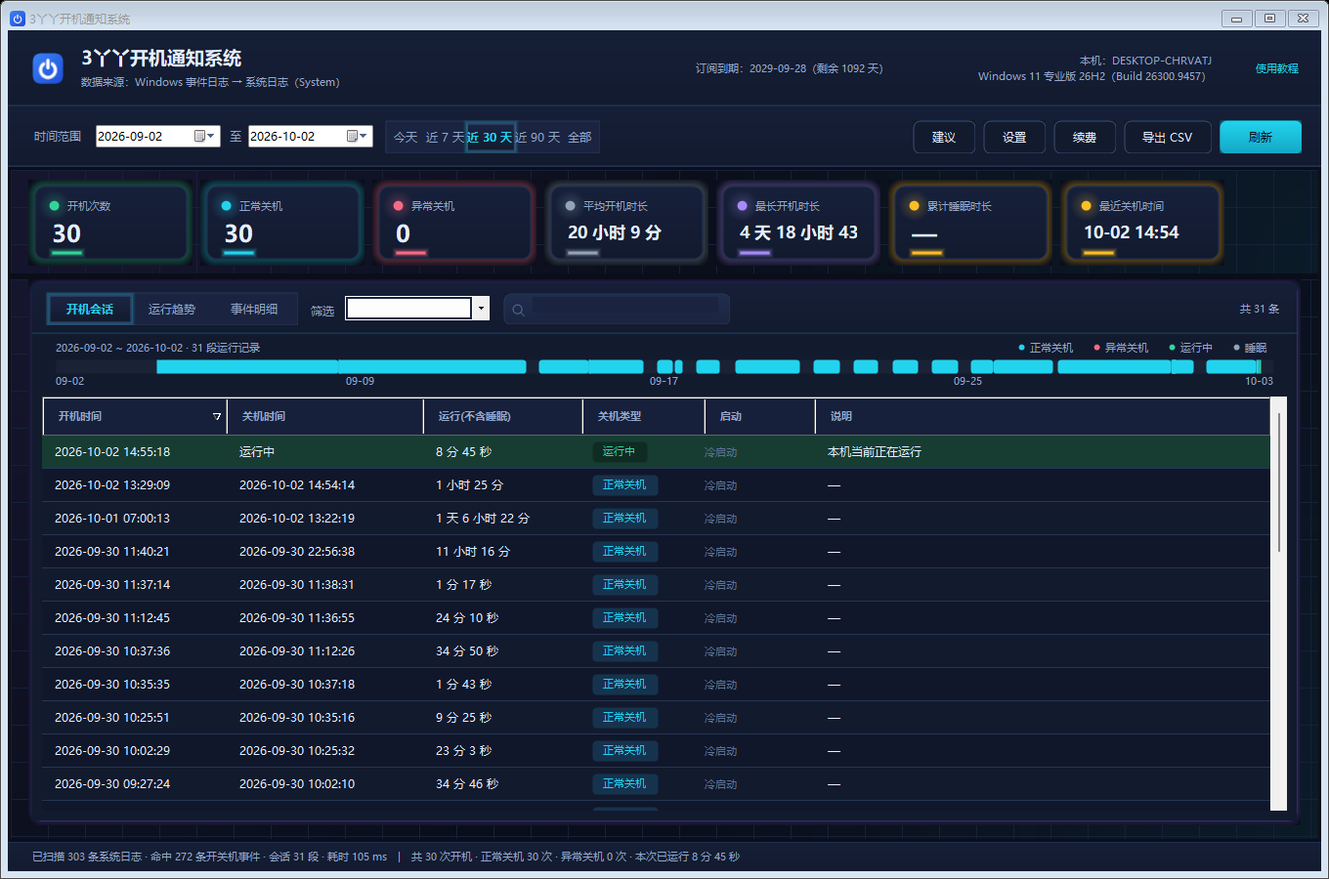Screen dimensions: 1329x879
Task: Click sort arrow in 开机时间 column header
Action: click(x=217, y=416)
